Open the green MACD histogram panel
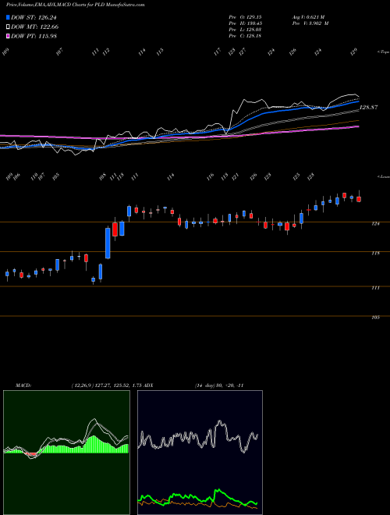Viewport: 390px width, 515px height. point(66,453)
